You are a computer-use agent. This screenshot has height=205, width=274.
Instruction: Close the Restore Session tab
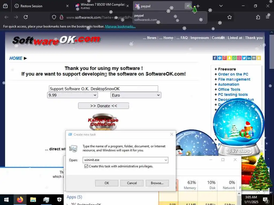click(67, 6)
